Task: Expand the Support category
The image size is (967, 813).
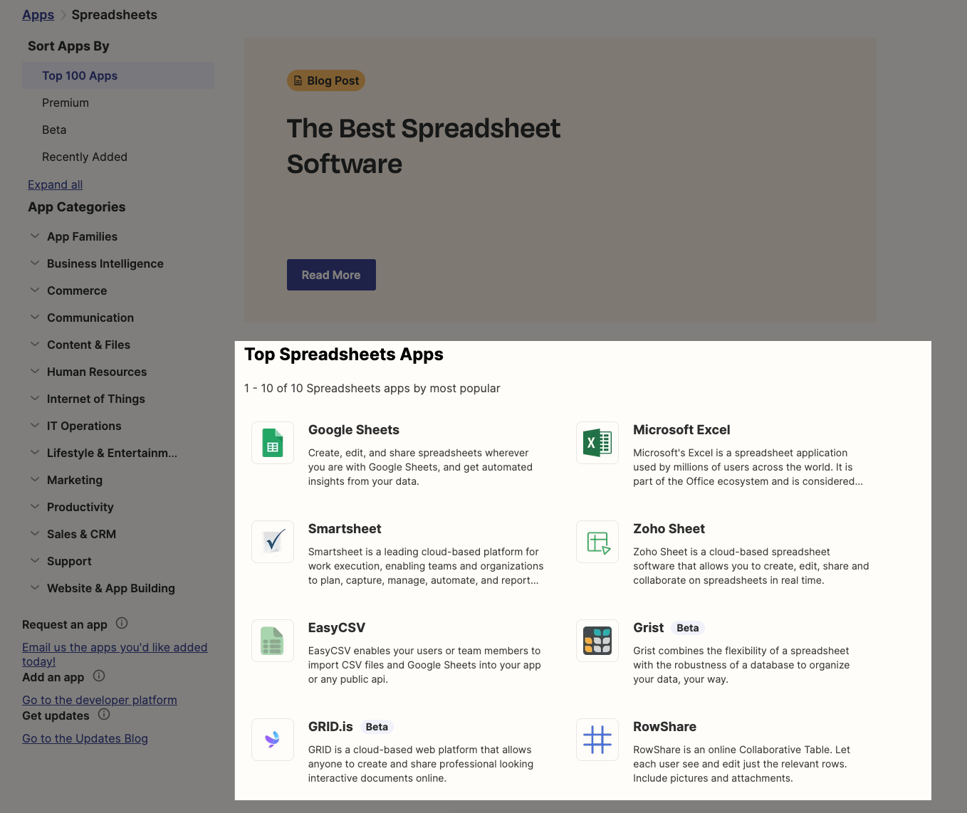Action: (35, 560)
